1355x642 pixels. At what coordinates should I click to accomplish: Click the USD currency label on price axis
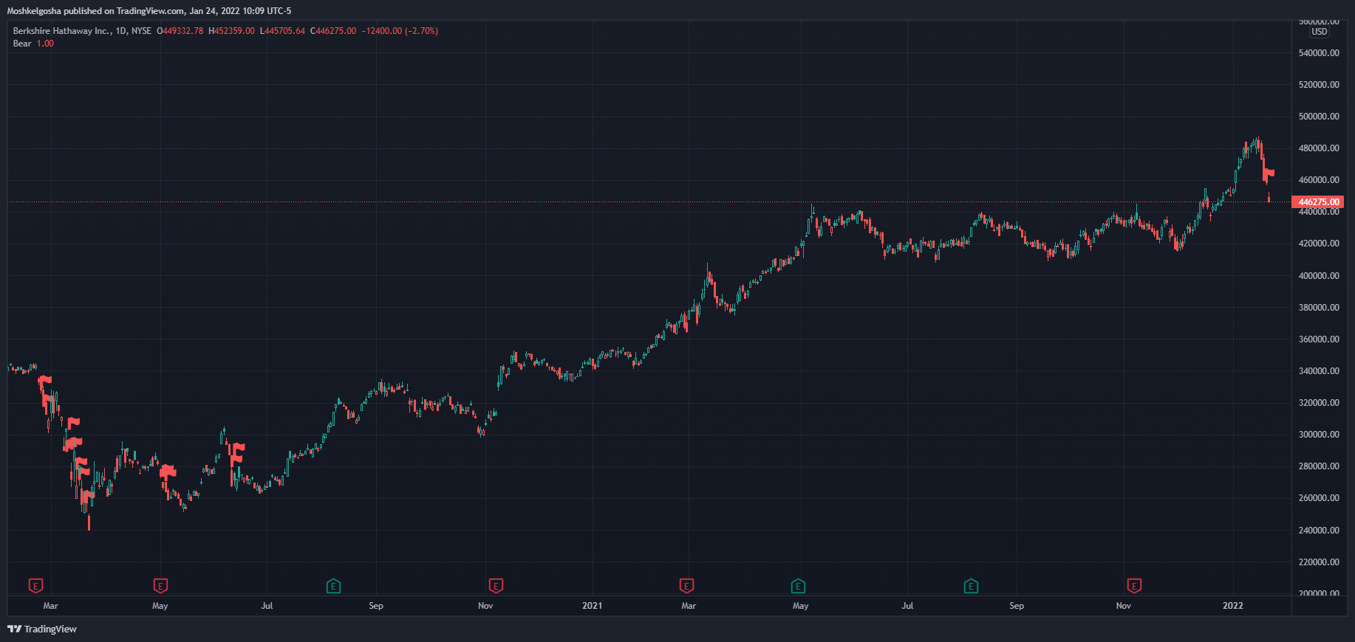pos(1320,32)
